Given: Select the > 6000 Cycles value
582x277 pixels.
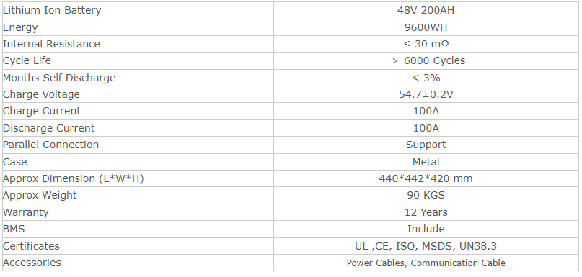Looking at the screenshot, I should tap(428, 60).
